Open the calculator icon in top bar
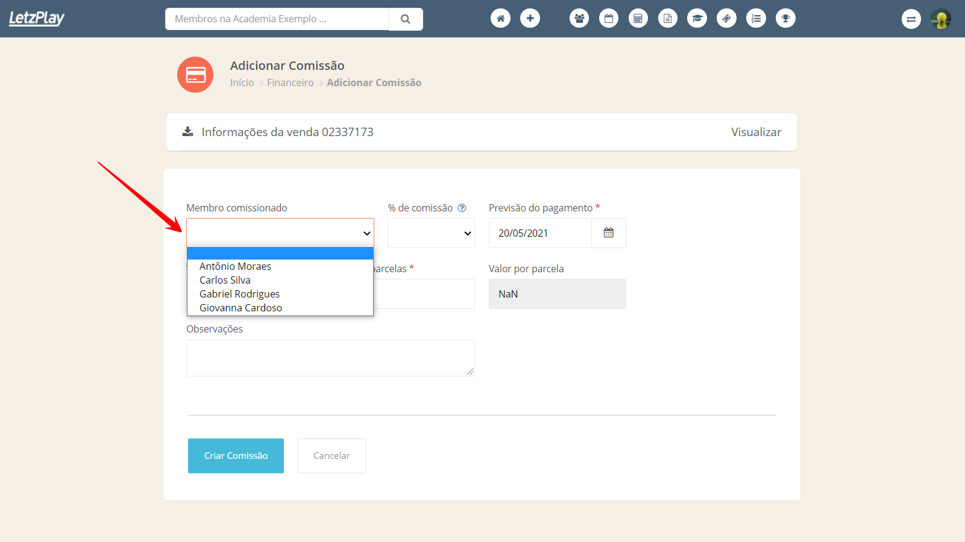 638,19
